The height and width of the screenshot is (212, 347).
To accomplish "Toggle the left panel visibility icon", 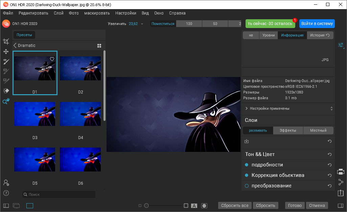I will coord(6,206).
